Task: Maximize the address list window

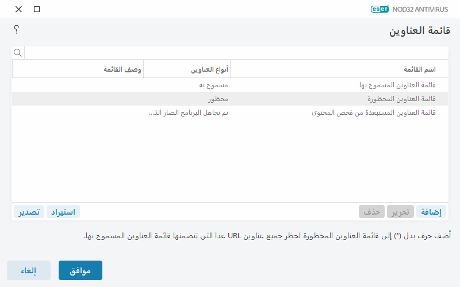Action: pyautogui.click(x=37, y=9)
